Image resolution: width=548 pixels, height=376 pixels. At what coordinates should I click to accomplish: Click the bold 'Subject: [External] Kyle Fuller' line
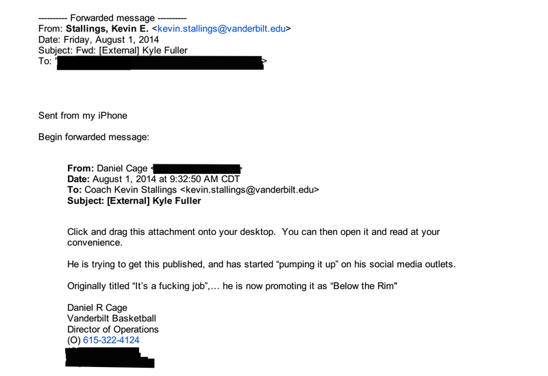click(134, 201)
